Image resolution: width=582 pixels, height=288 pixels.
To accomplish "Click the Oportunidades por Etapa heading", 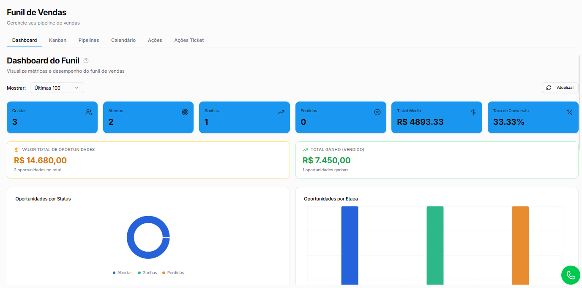I will 331,199.
